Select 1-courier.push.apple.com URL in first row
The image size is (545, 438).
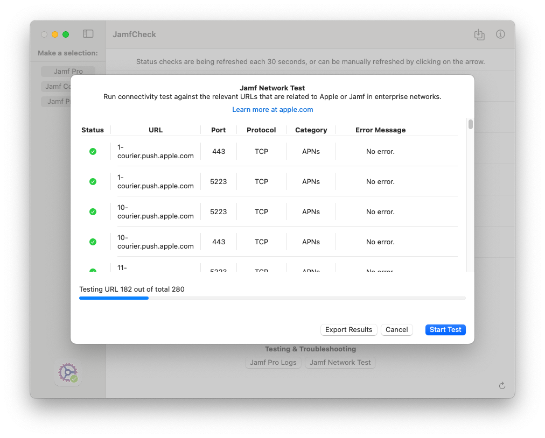(x=155, y=151)
